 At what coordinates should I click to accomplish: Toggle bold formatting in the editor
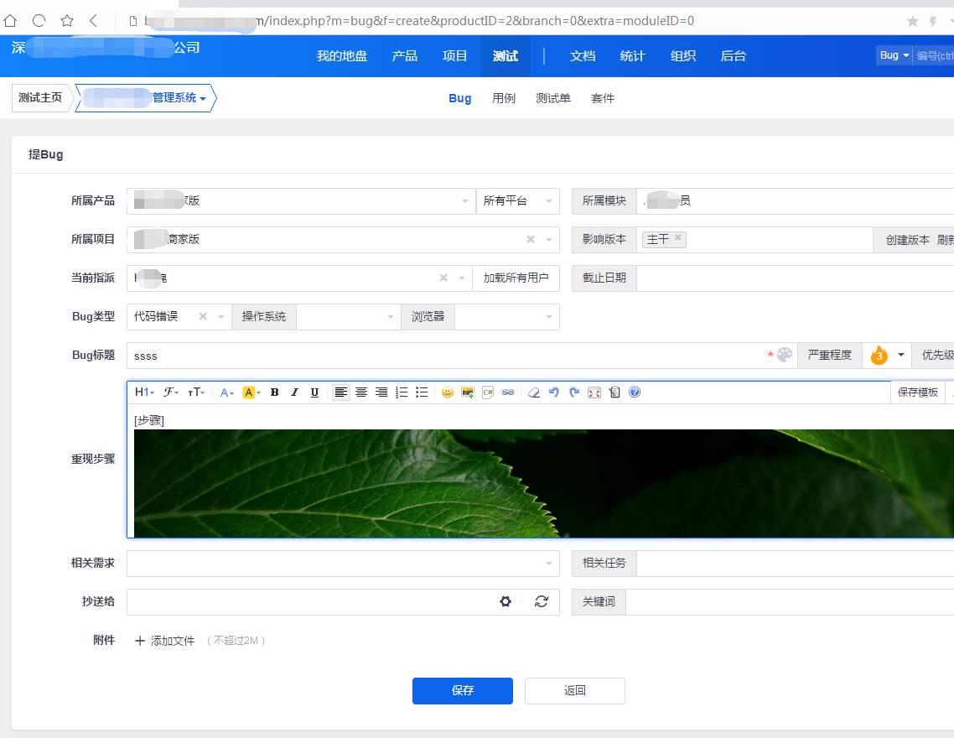coord(274,392)
